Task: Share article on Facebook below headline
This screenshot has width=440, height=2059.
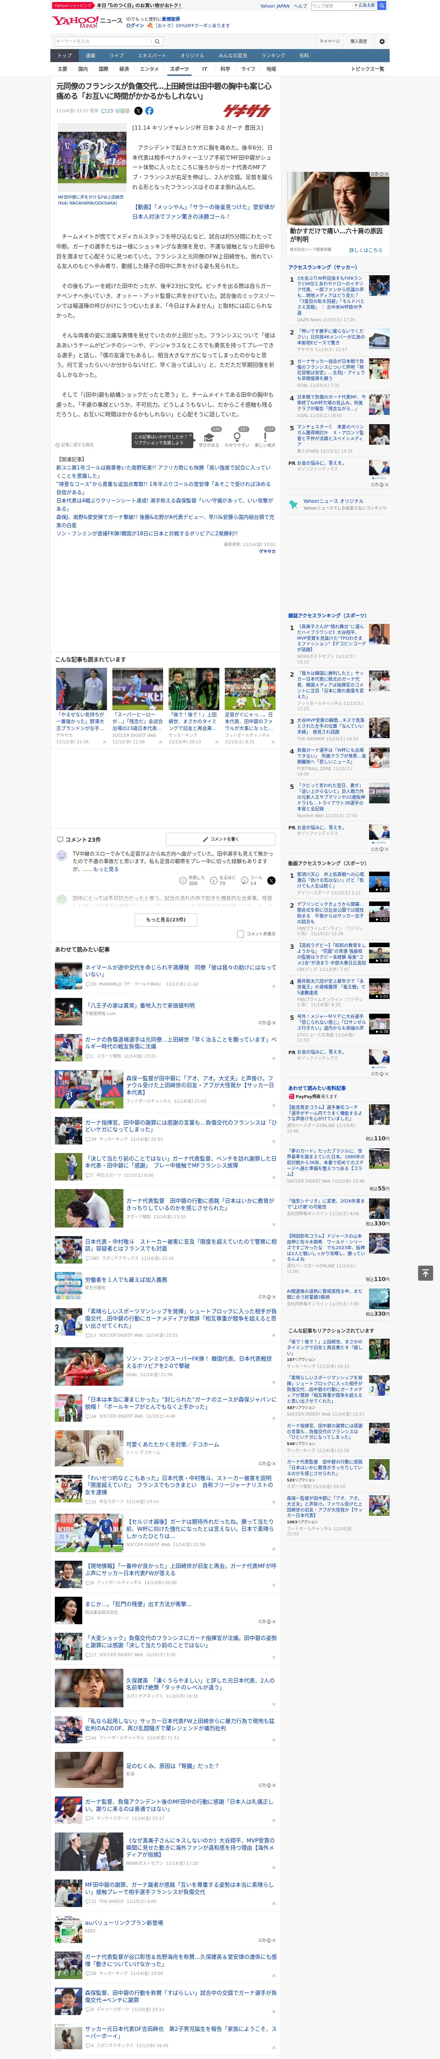Action: click(x=149, y=111)
